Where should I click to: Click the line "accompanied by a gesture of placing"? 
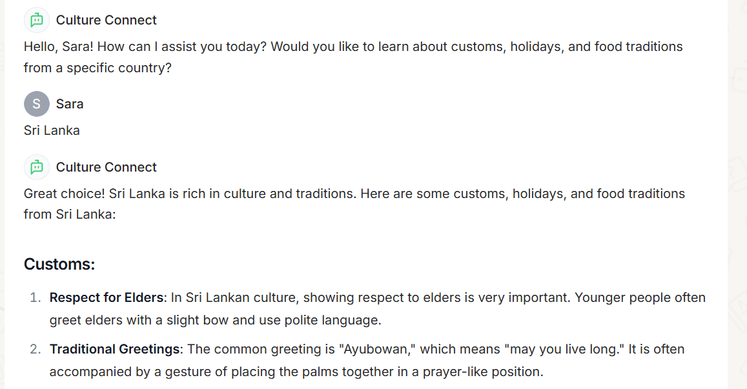[296, 372]
